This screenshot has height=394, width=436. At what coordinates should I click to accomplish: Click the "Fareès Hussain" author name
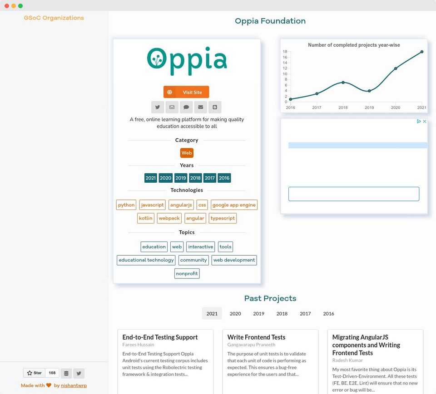pyautogui.click(x=138, y=345)
